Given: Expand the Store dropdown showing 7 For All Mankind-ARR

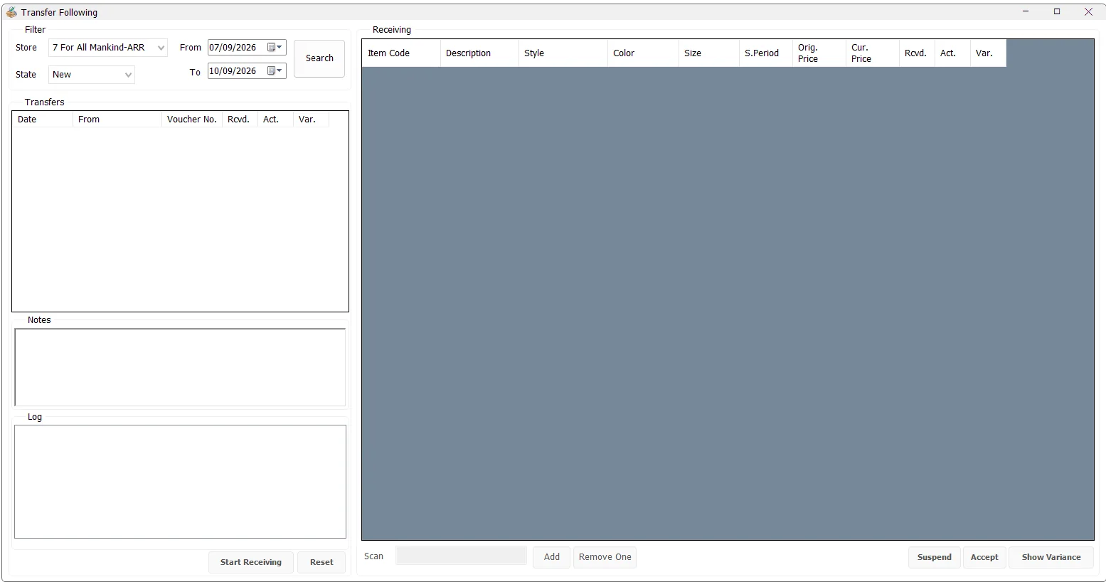Looking at the screenshot, I should pos(161,48).
